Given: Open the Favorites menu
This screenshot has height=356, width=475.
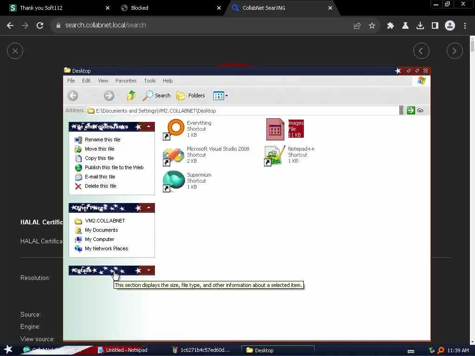Looking at the screenshot, I should (x=126, y=81).
